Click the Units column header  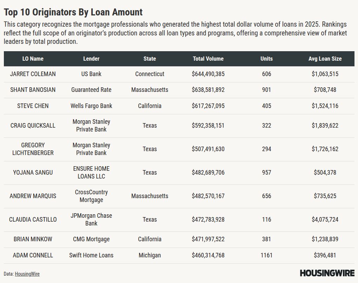(x=266, y=59)
